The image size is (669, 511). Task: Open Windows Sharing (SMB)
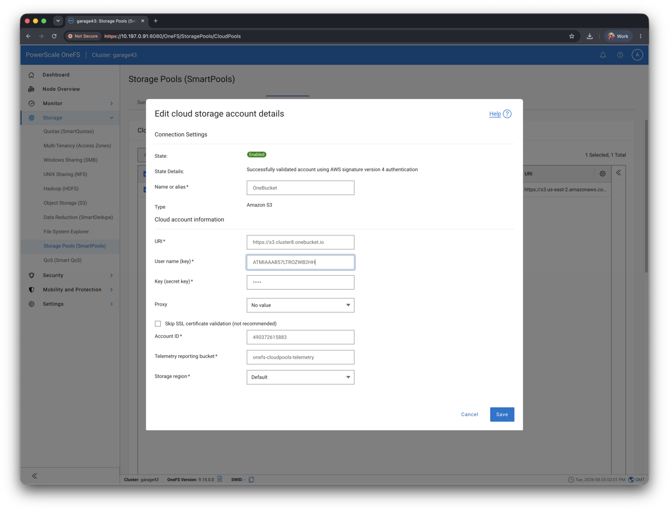coord(70,160)
